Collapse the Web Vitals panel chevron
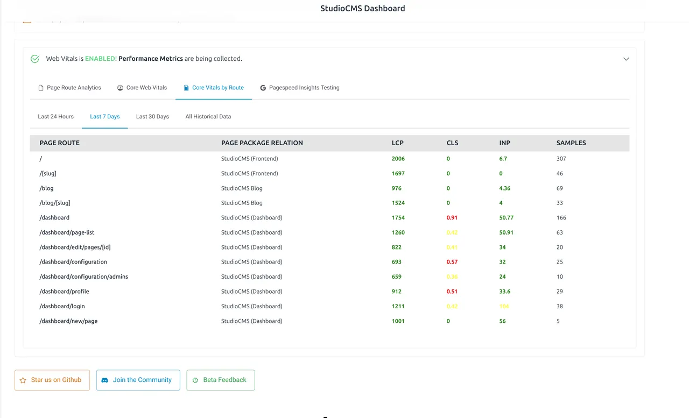Viewport: 689px width, 418px height. tap(626, 59)
